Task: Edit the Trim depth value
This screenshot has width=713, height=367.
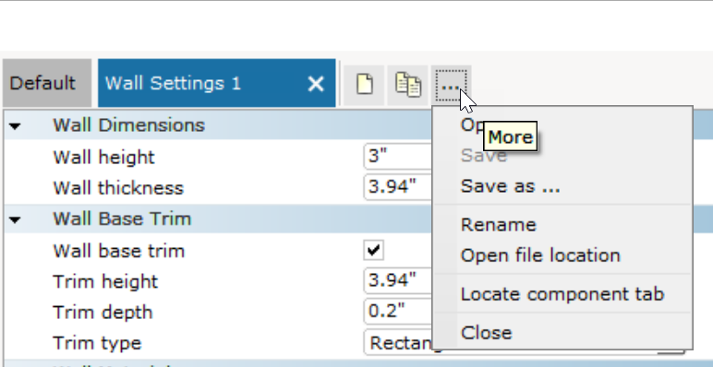Action: click(398, 311)
